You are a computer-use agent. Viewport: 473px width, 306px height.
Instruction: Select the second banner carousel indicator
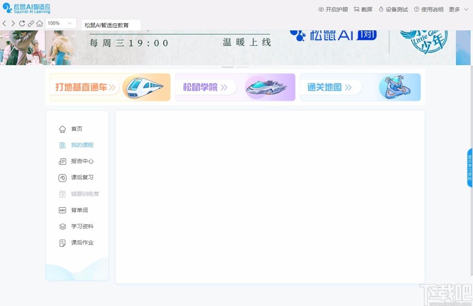coord(242,67)
